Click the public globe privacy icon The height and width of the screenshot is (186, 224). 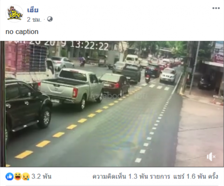(x=50, y=19)
